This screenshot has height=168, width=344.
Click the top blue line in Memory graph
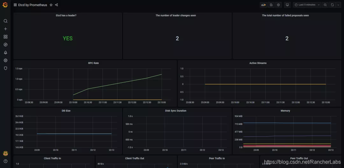pos(287,123)
